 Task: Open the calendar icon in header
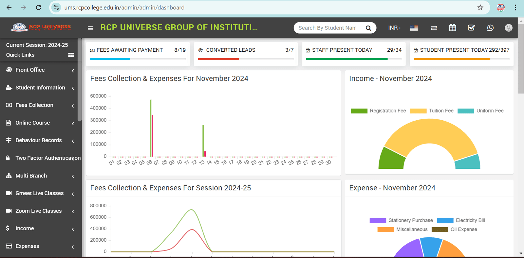452,28
